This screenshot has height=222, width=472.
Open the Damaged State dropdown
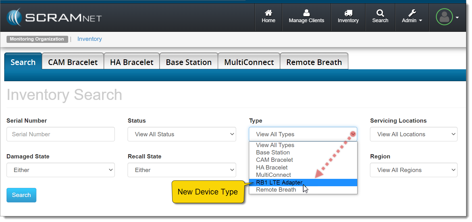click(61, 170)
